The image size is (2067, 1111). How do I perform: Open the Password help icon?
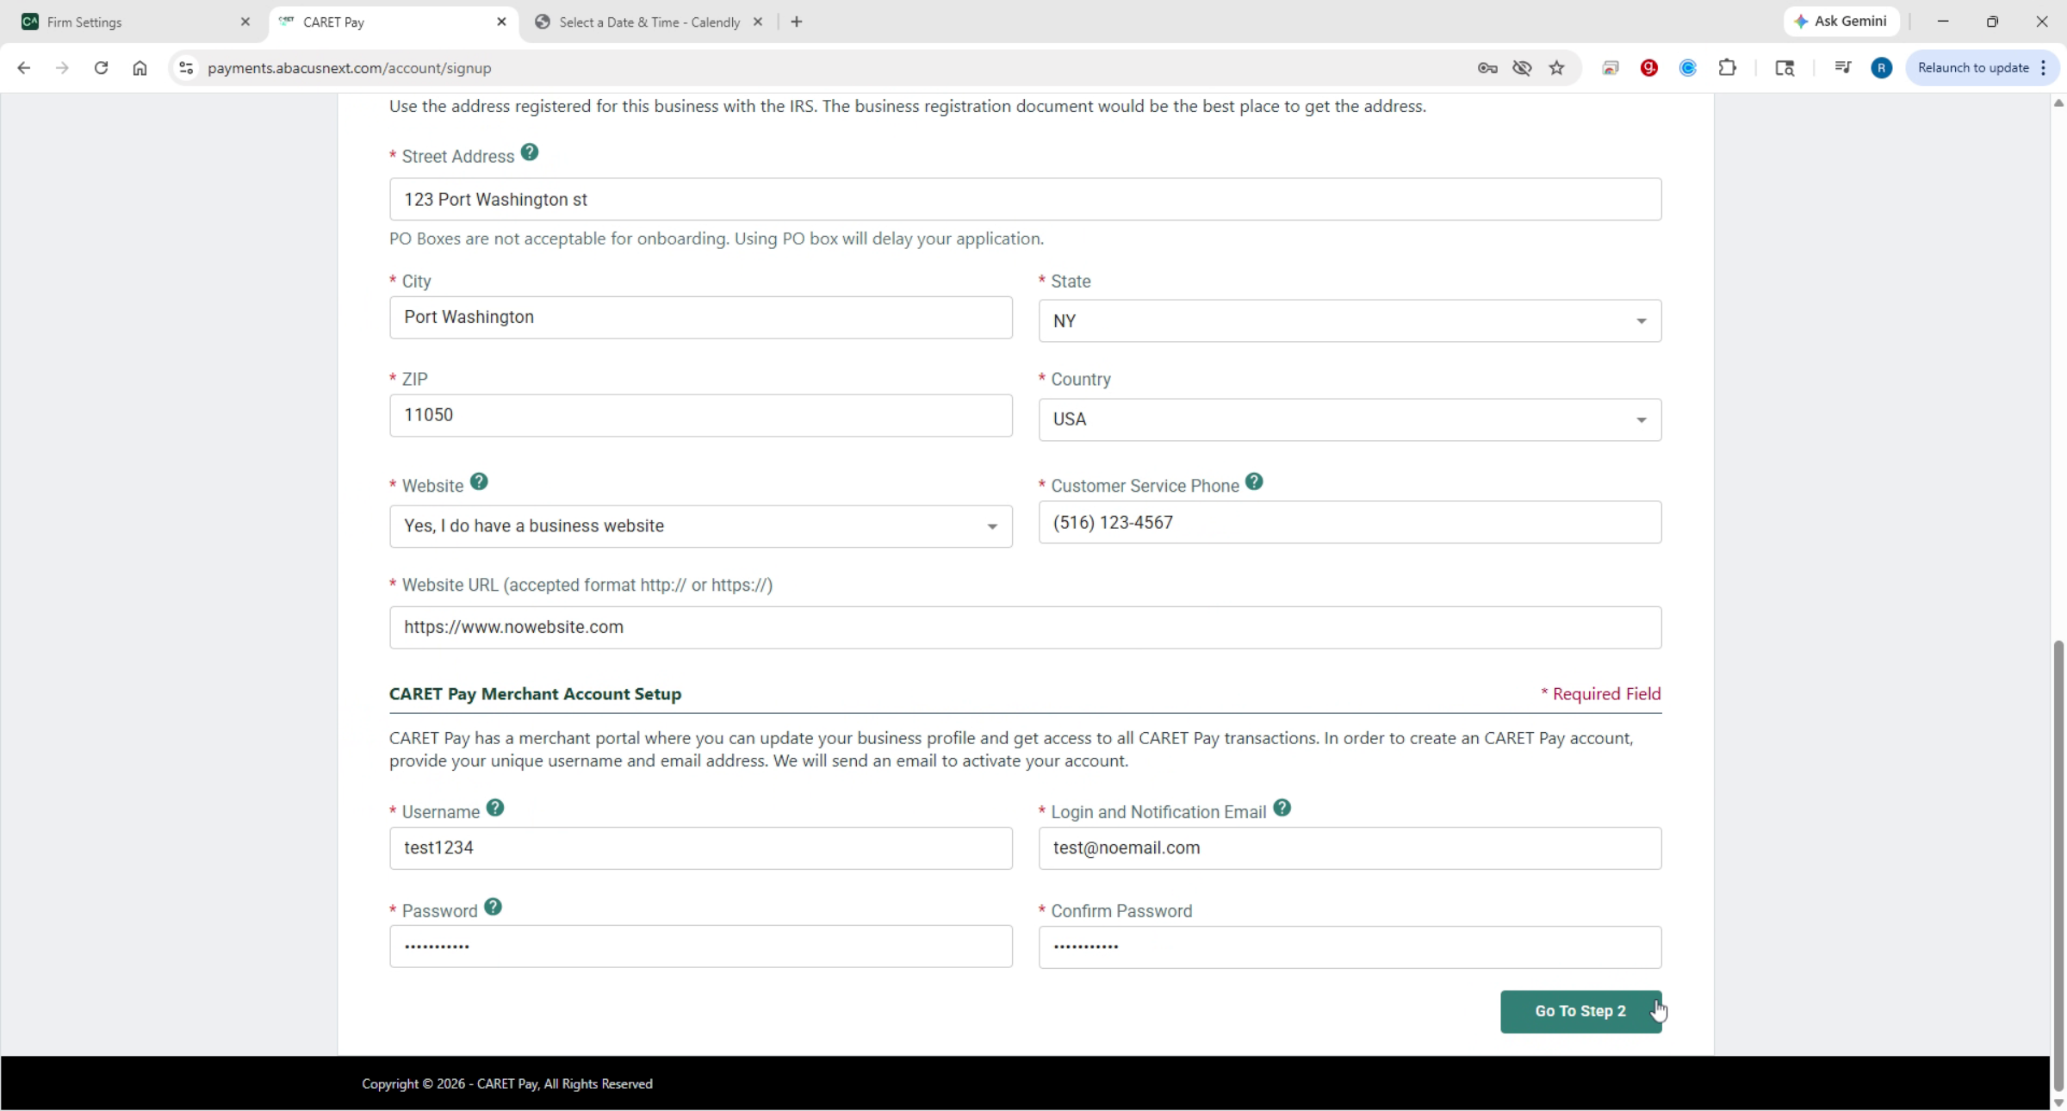click(x=493, y=907)
